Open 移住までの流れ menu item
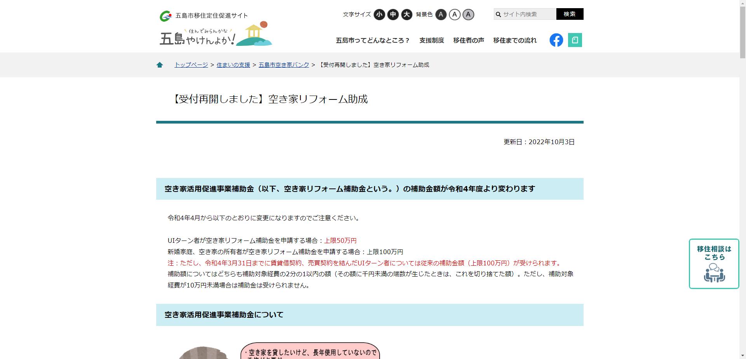 click(x=515, y=40)
